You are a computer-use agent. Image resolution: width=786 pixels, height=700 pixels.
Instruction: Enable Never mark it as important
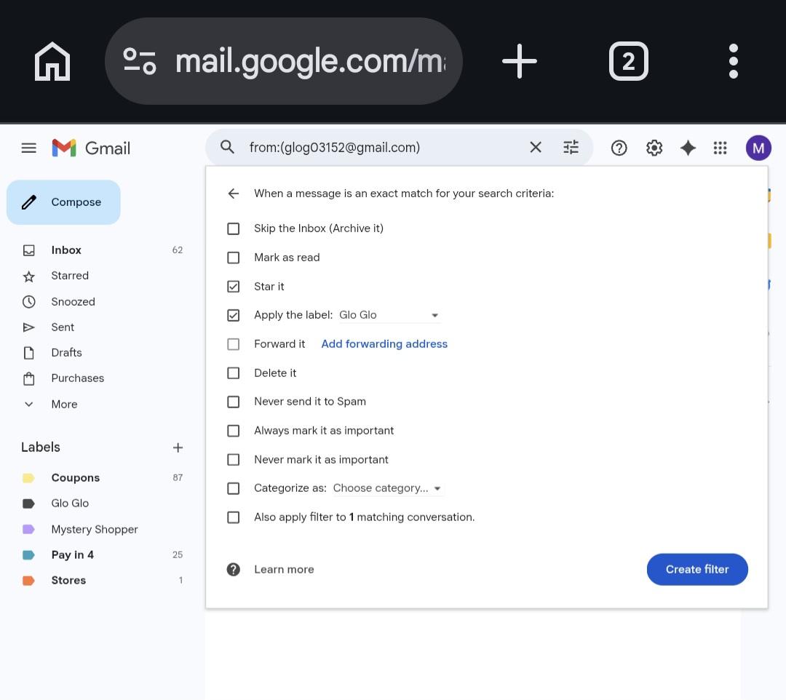tap(233, 459)
